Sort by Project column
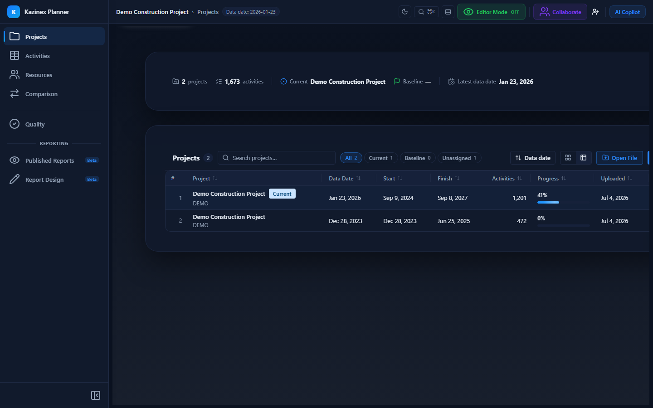Screen dimensions: 653x408 pos(205,179)
